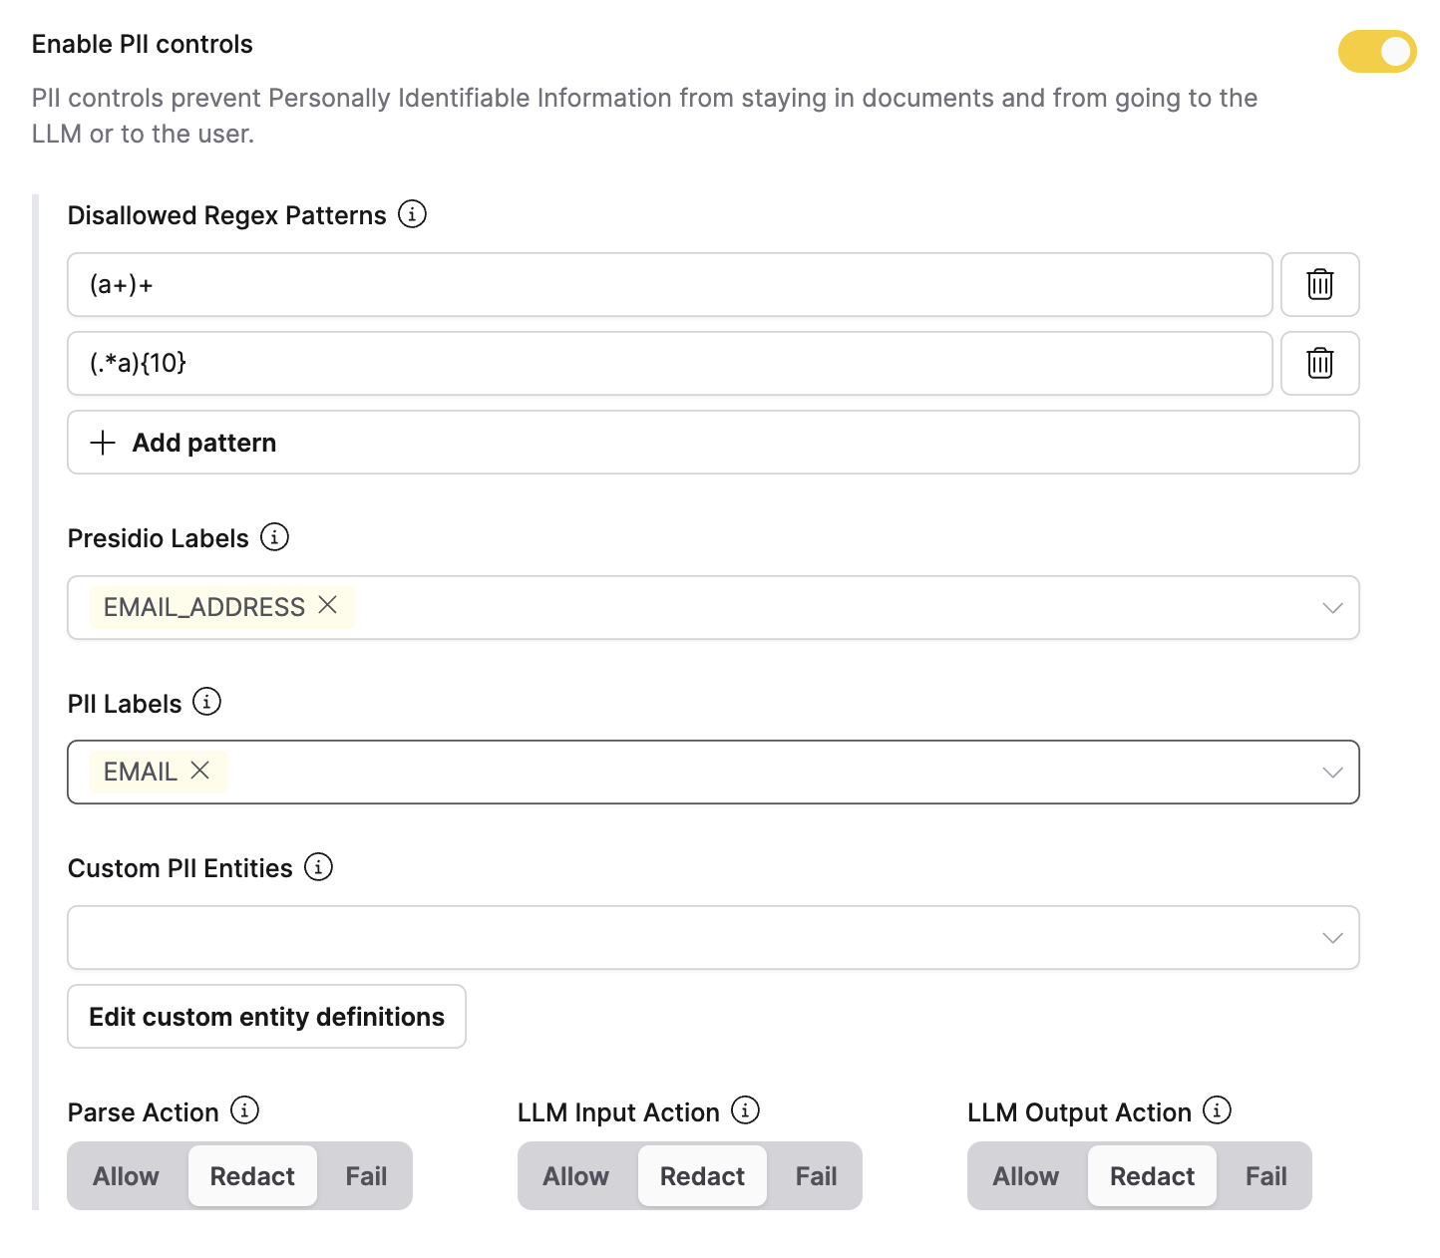Open the PII Labels dropdown chevron

1332,773
